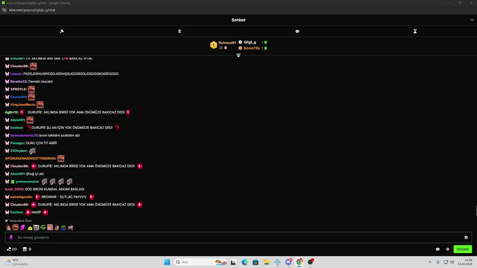Select the green Pepe frog emote
The height and width of the screenshot is (268, 477).
point(43,227)
